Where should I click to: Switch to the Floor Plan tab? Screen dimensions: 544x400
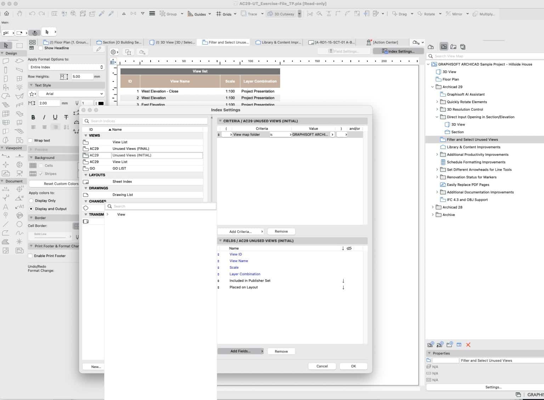66,42
